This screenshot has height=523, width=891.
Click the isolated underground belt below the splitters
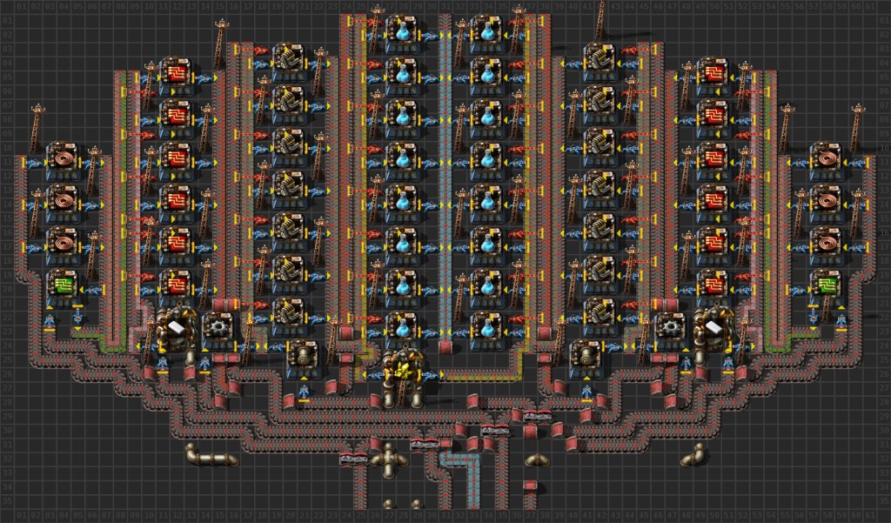click(x=531, y=486)
